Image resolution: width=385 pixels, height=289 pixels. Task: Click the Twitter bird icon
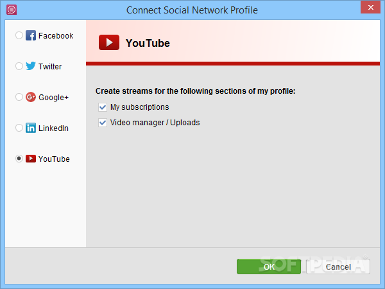(31, 66)
